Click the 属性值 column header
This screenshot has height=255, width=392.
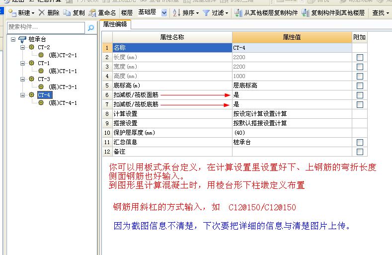tap(292, 37)
